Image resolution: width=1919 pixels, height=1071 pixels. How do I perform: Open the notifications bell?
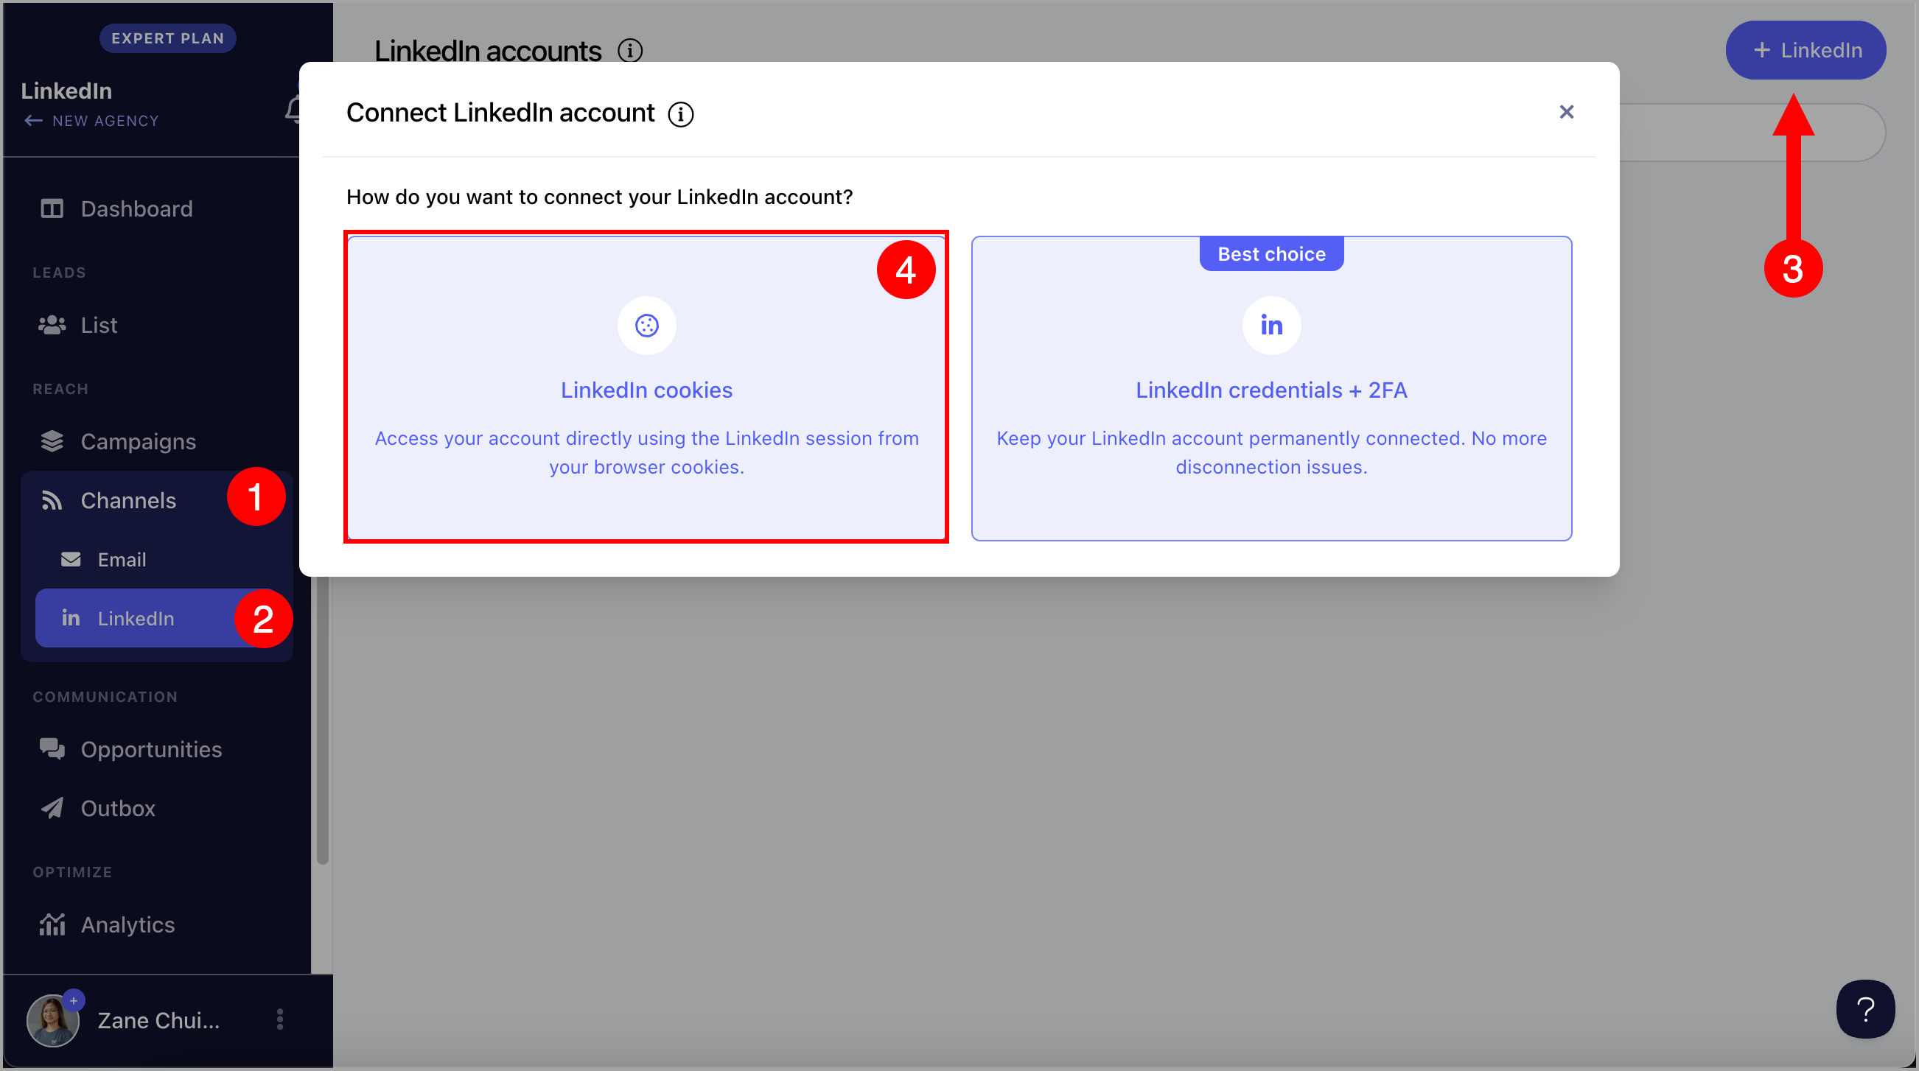293,110
